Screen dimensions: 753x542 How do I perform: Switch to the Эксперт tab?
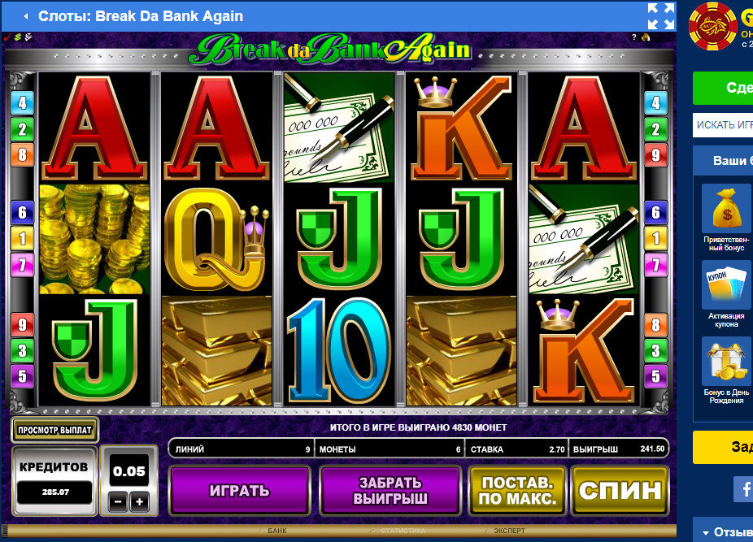(x=509, y=531)
